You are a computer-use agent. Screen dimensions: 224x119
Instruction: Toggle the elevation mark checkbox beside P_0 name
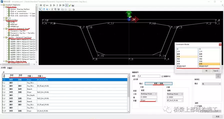[162, 76]
